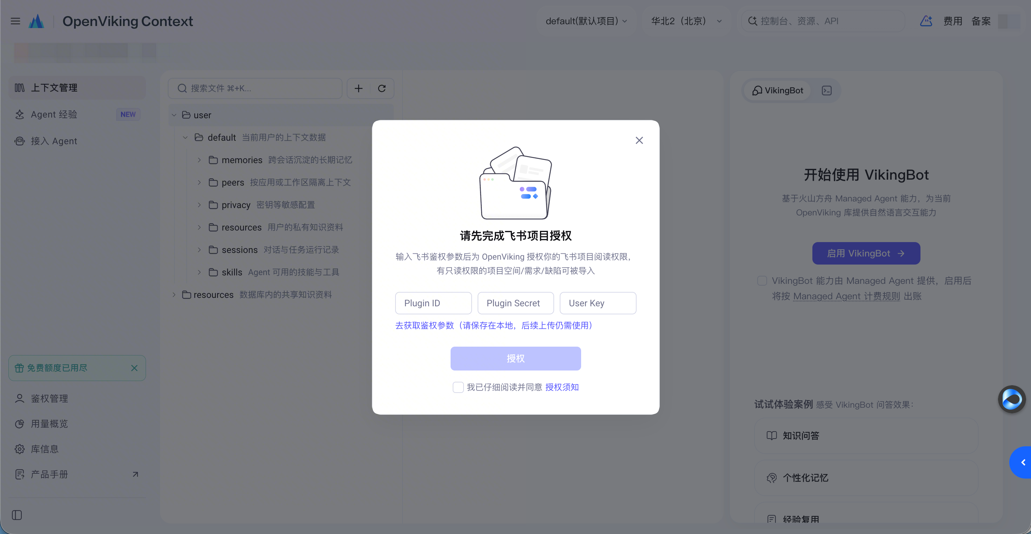Open the terminal panel icon beside VikingBot
1031x534 pixels.
826,91
